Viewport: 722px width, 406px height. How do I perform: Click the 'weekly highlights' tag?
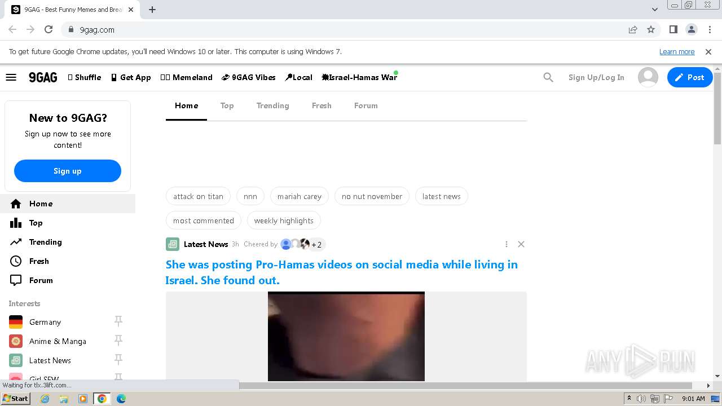pyautogui.click(x=284, y=220)
